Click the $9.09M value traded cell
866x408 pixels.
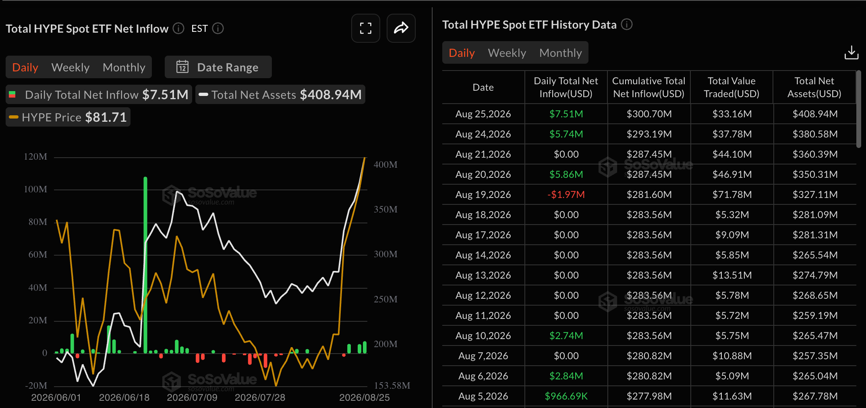pos(732,235)
